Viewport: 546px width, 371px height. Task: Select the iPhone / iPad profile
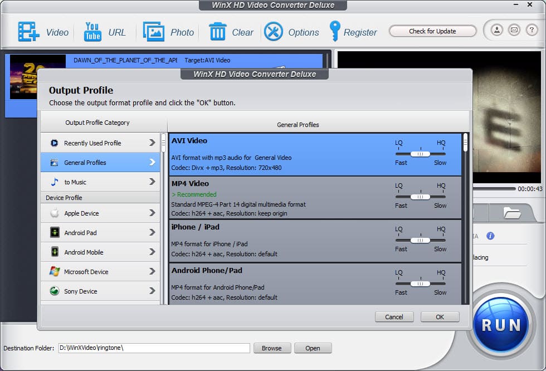coord(315,241)
